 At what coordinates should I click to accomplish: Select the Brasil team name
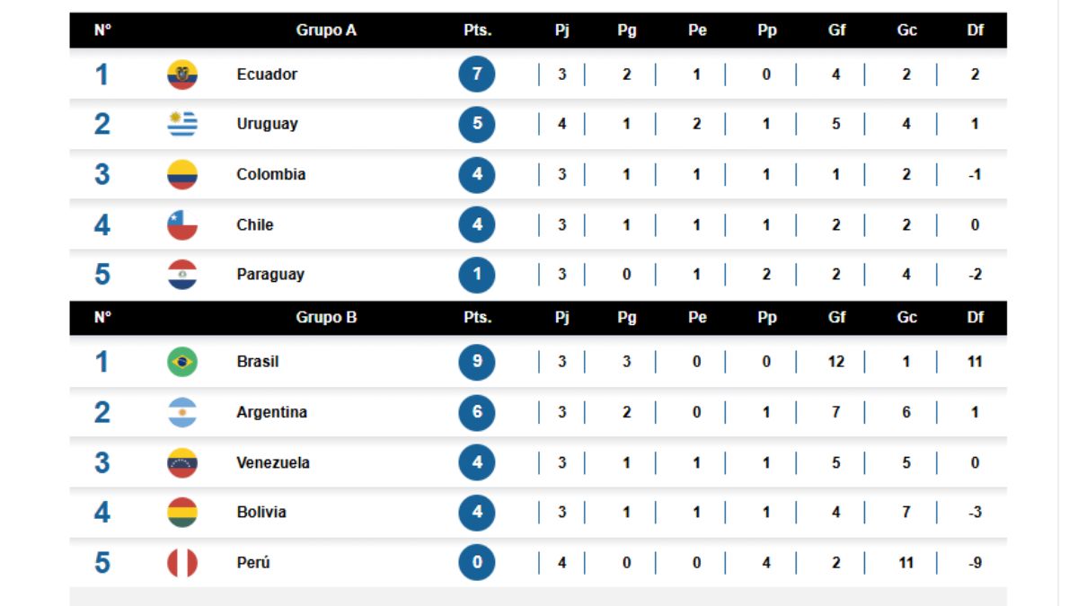tap(258, 362)
